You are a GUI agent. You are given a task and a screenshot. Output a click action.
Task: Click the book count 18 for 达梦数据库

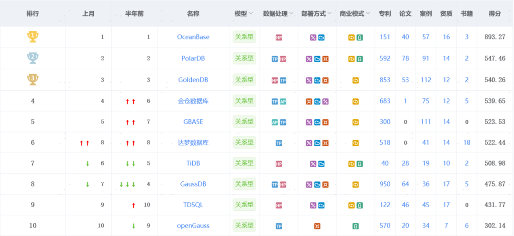point(467,142)
